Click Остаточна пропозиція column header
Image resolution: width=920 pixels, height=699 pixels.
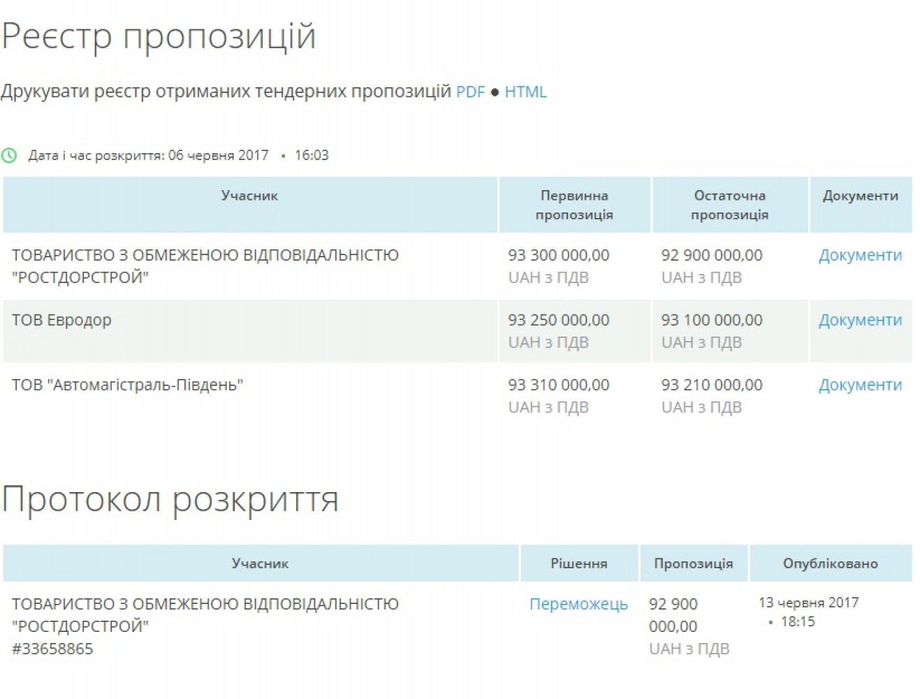click(729, 205)
